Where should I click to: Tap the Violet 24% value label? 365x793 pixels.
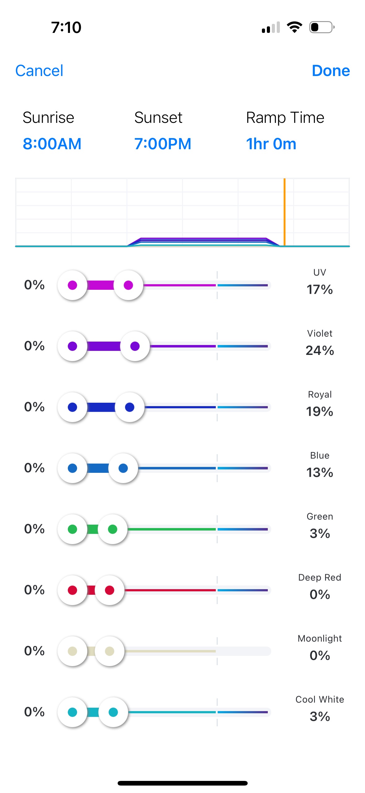click(x=319, y=350)
